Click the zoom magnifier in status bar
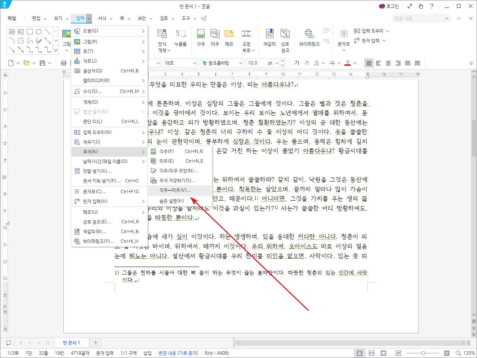 458,353
